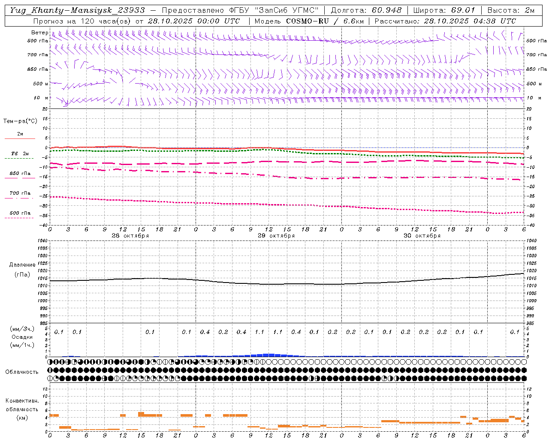Click the Давление panel label
The width and height of the screenshot is (549, 439).
pos(22,265)
